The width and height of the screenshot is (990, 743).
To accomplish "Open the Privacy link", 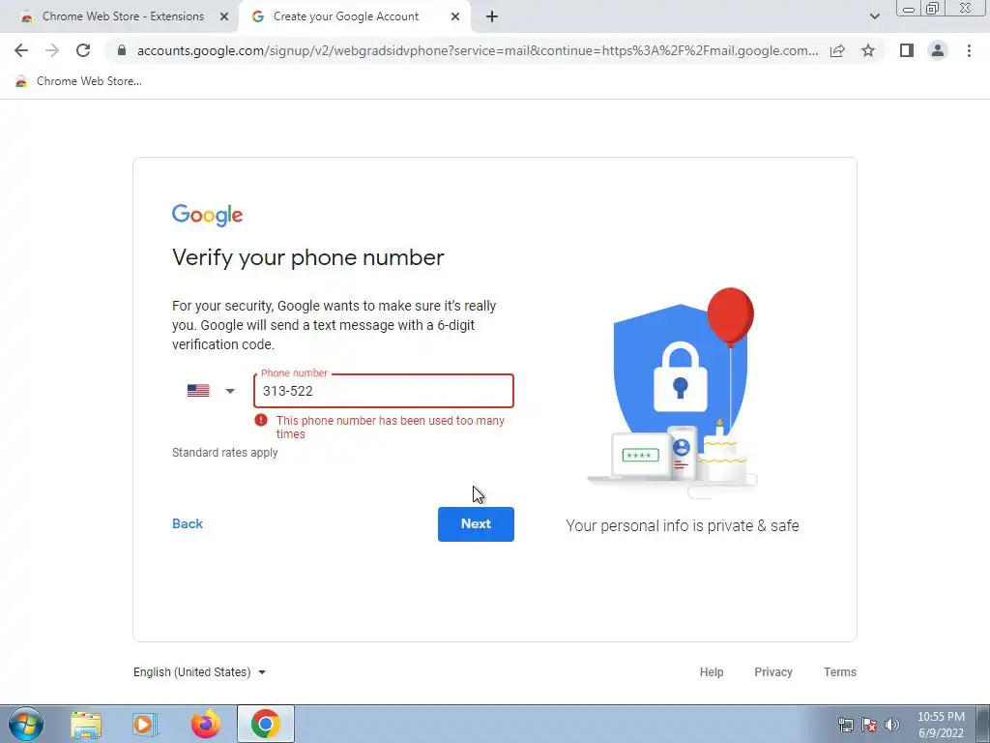I will pyautogui.click(x=772, y=671).
